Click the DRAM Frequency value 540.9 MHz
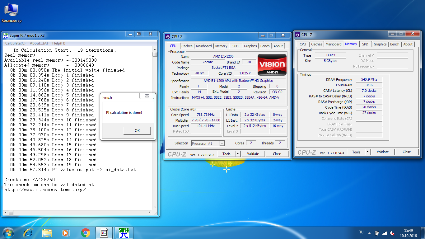The height and width of the screenshot is (239, 425). pos(369,80)
